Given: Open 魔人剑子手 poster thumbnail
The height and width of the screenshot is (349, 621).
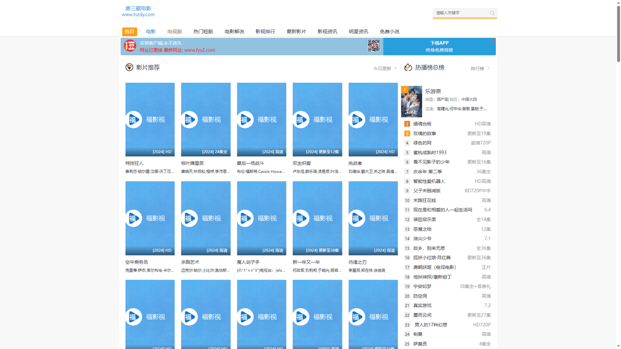Looking at the screenshot, I should [261, 218].
